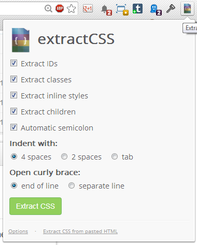Open the Adblock Plus ABP icon
Screen dimensions: 197x245
60,8
